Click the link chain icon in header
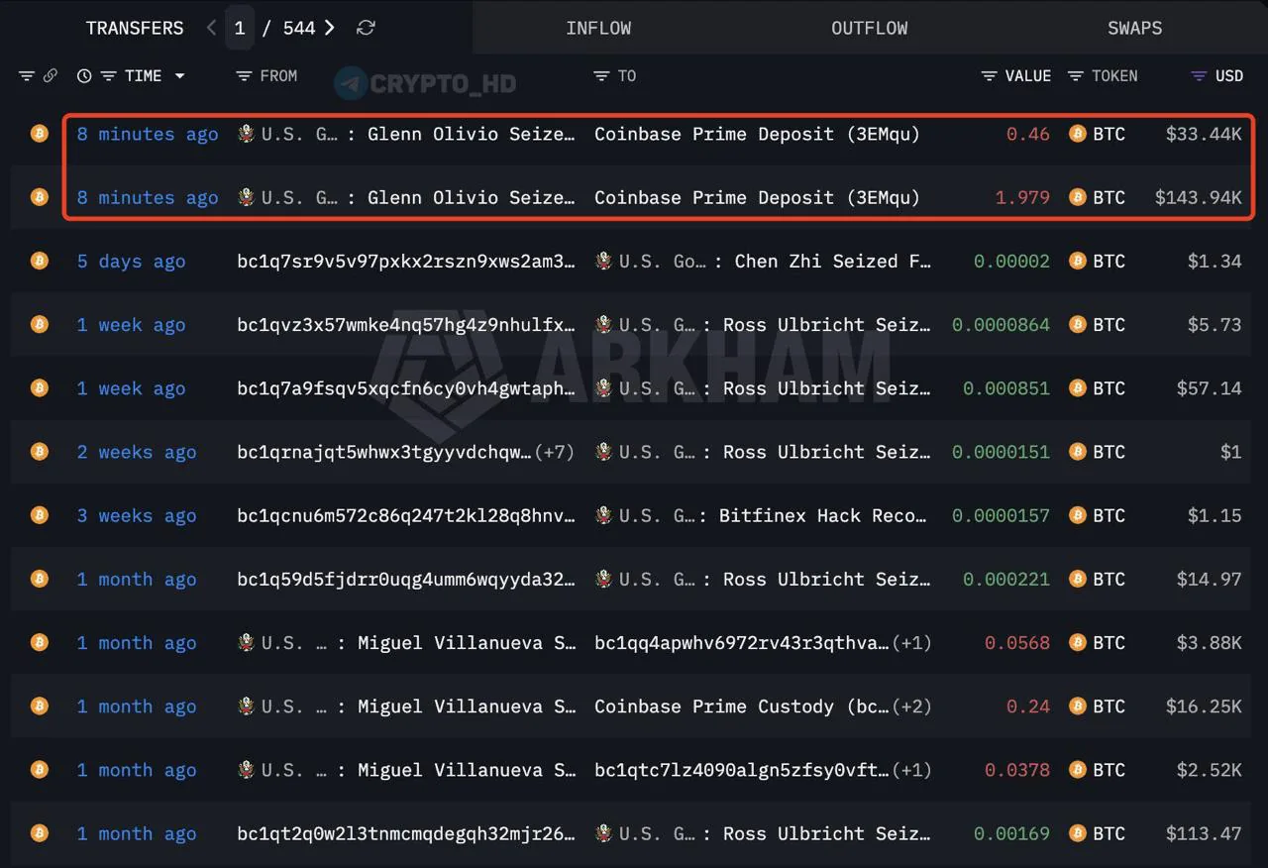Viewport: 1268px width, 868px height. (x=50, y=76)
